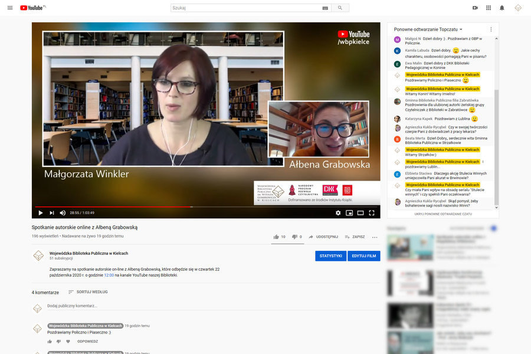Mute the video volume
Viewport: 531px width, 354px height.
coord(63,213)
